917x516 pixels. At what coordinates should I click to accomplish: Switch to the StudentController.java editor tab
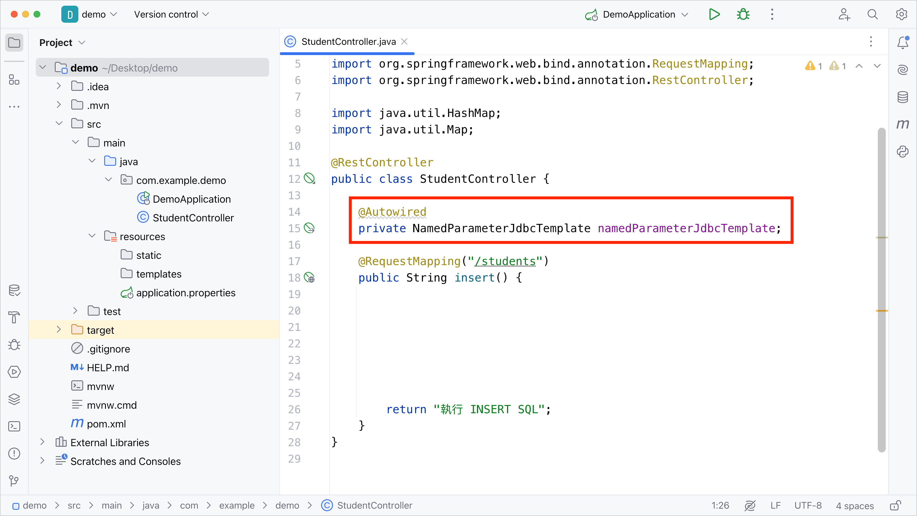tap(348, 42)
